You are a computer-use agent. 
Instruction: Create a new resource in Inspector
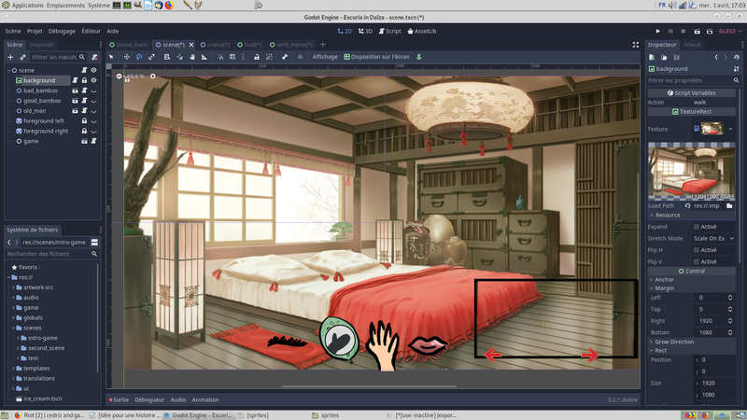652,57
